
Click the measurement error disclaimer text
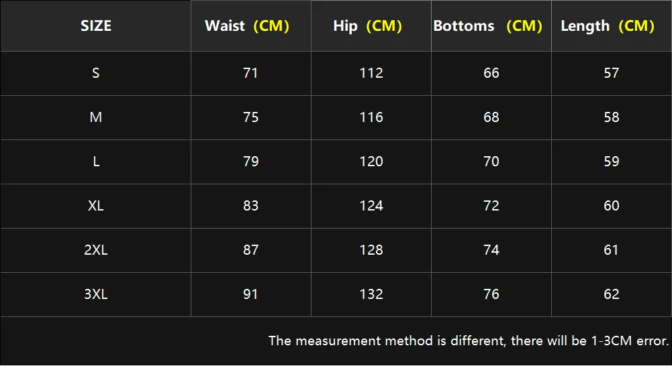point(469,341)
